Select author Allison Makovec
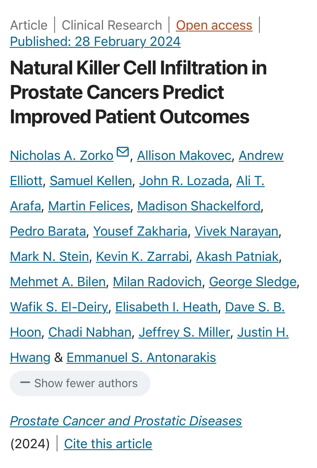 pos(184,156)
